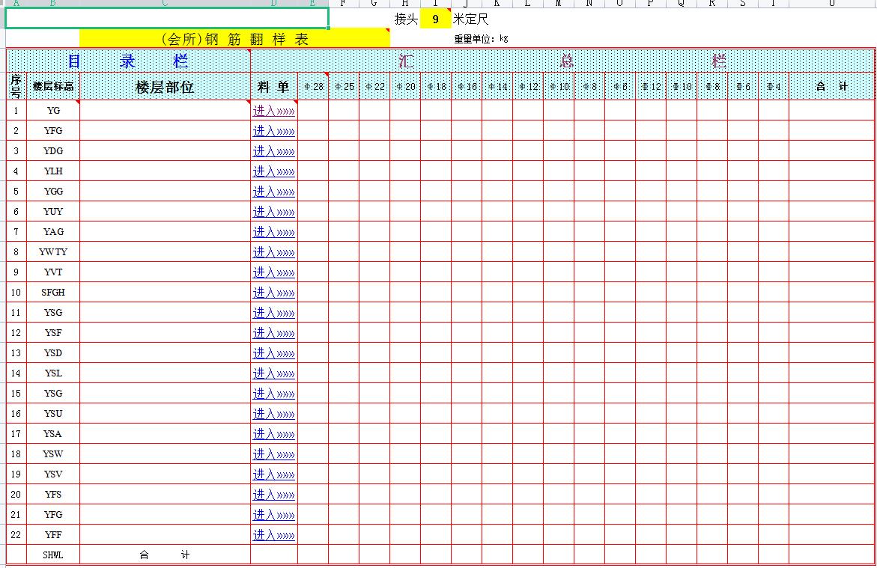This screenshot has height=568, width=877.
Task: Click the 进入 link for SFGH row
Action: (273, 293)
